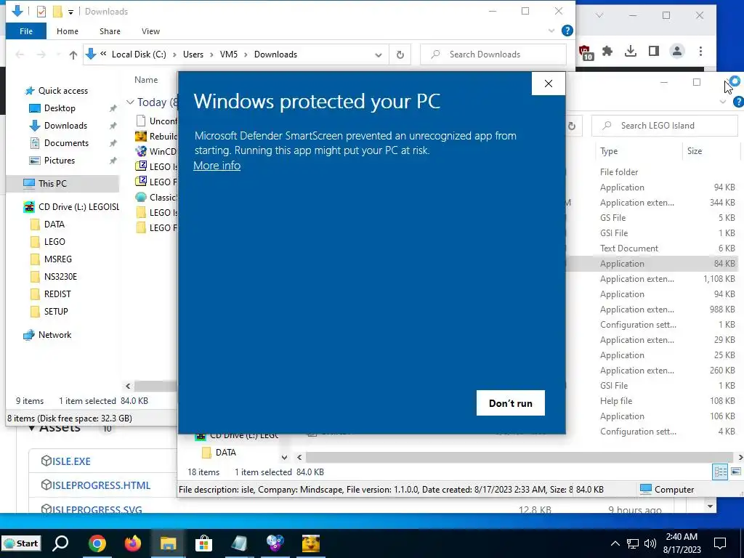Image resolution: width=744 pixels, height=558 pixels.
Task: Open Microsoft Store from the taskbar
Action: pos(203,543)
